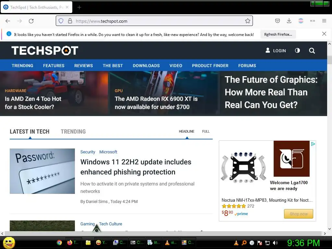Click author name Daniel Sims
The width and height of the screenshot is (332, 249).
[97, 202]
